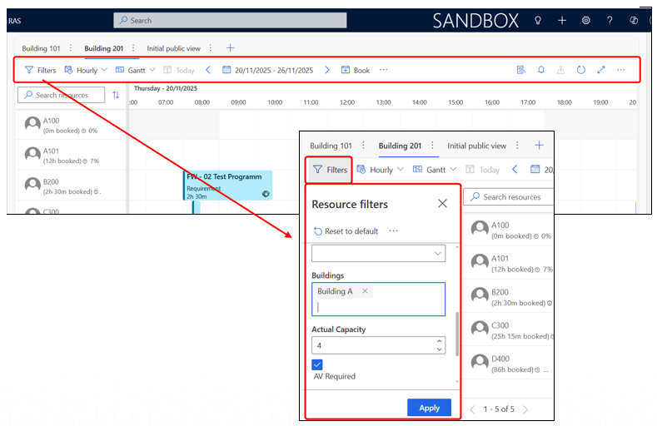The width and height of the screenshot is (657, 426).
Task: Expand the board with the full-screen diagonal arrows icon
Action: pyautogui.click(x=601, y=70)
